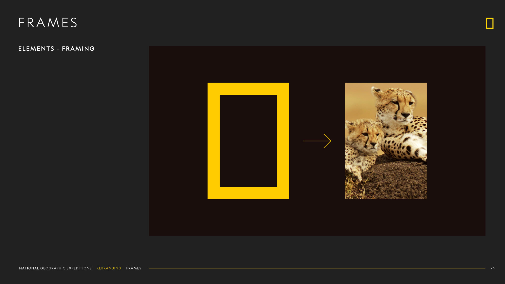The width and height of the screenshot is (505, 284).
Task: Click the ELEMENTS - FRAMING subtitle
Action: pyautogui.click(x=56, y=49)
